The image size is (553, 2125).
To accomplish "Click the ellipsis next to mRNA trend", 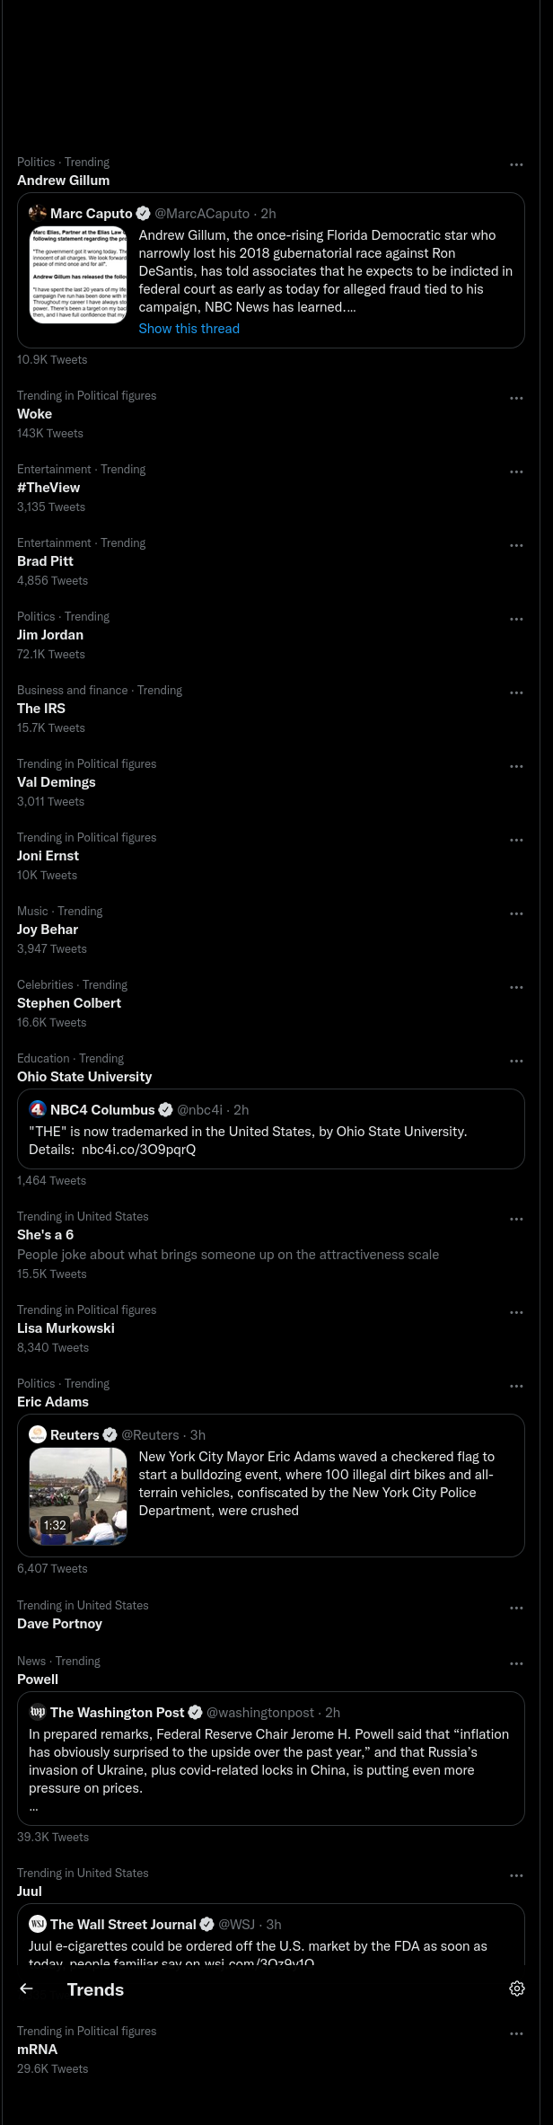I will click(x=516, y=2033).
